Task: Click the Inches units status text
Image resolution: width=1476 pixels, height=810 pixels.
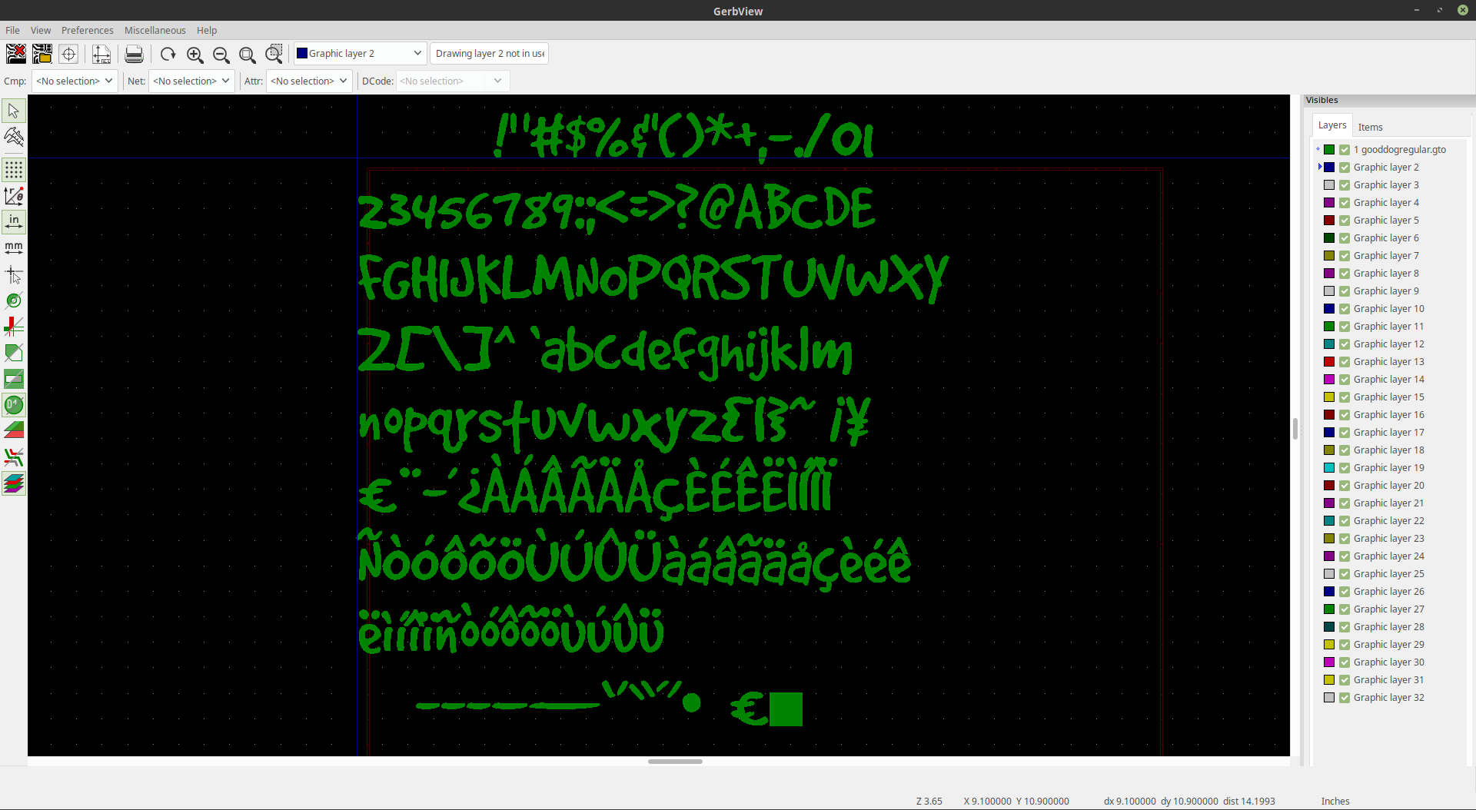Action: 1335,802
